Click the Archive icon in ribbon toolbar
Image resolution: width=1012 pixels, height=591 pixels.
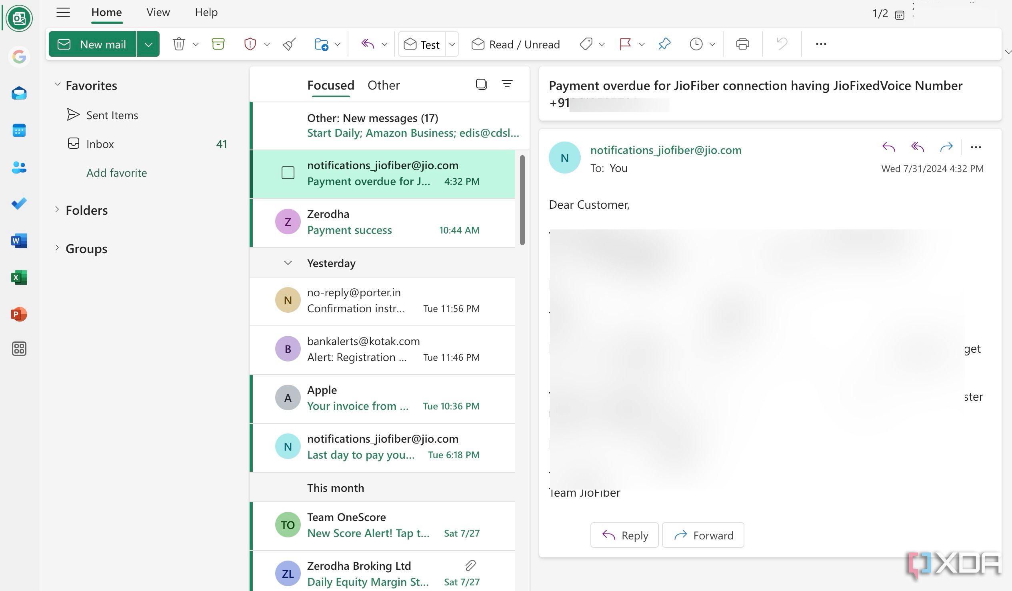[218, 44]
